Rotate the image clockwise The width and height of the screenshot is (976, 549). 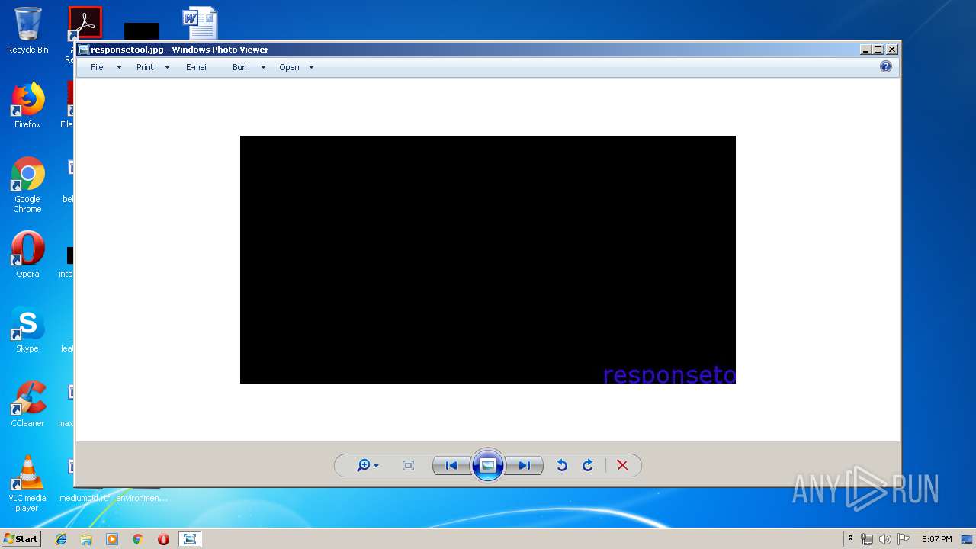tap(588, 465)
